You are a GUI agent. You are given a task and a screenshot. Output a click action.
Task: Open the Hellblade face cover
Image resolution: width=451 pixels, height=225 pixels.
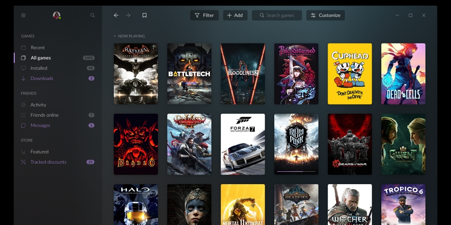click(x=189, y=205)
